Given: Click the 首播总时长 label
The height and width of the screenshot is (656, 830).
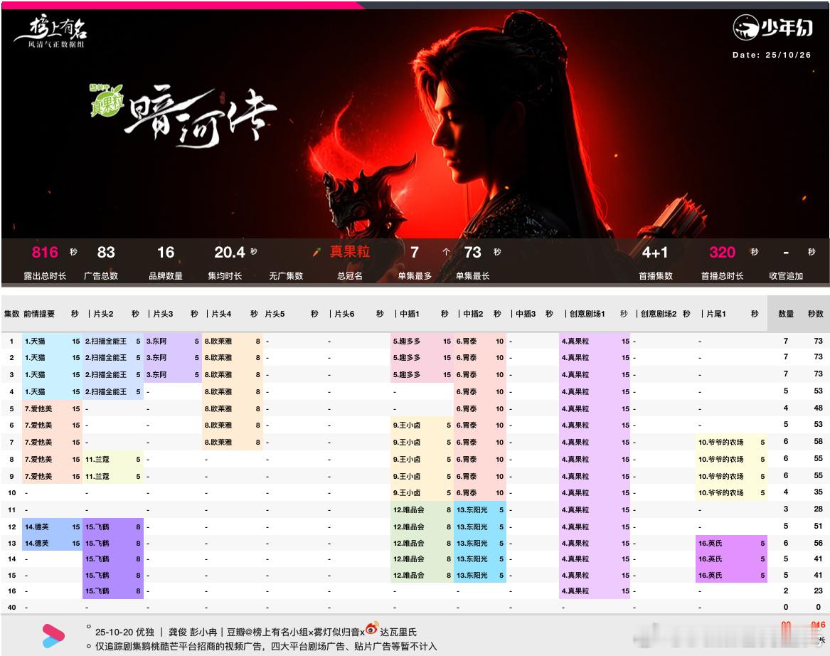Looking at the screenshot, I should coord(722,276).
